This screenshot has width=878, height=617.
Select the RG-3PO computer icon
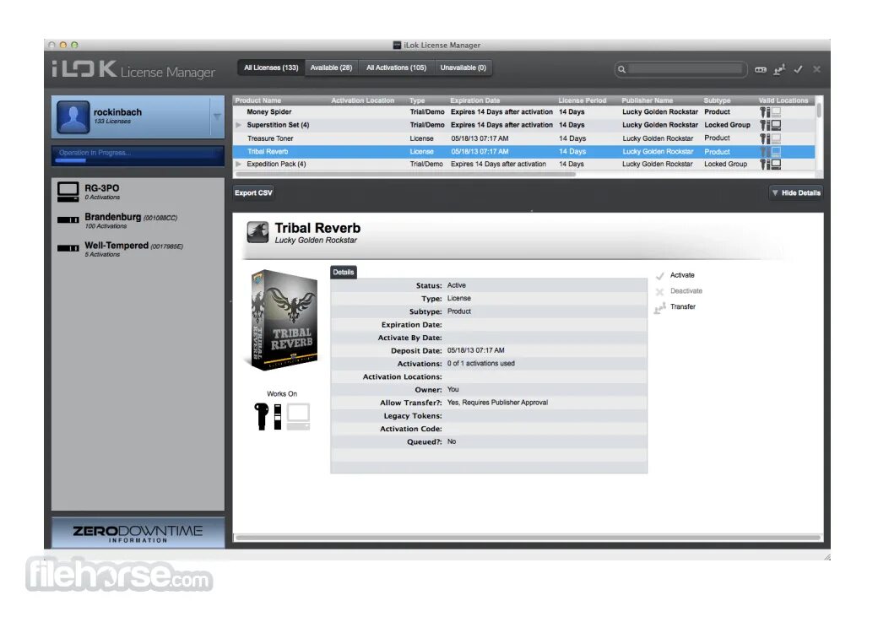click(x=68, y=192)
